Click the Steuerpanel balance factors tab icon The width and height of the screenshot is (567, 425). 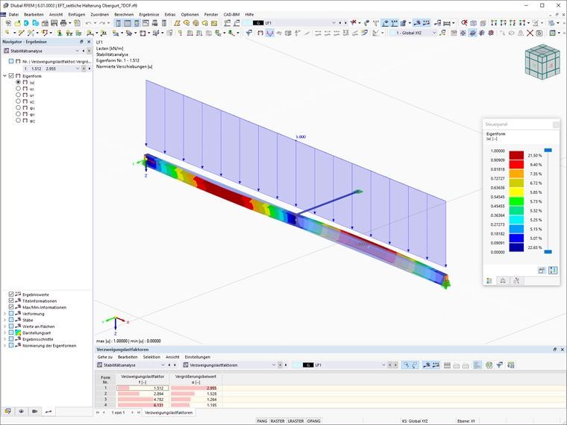pos(503,281)
